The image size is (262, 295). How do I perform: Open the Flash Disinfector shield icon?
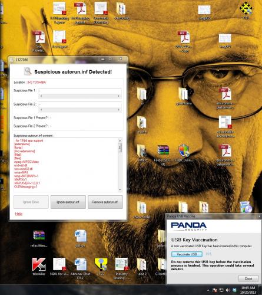point(184,153)
